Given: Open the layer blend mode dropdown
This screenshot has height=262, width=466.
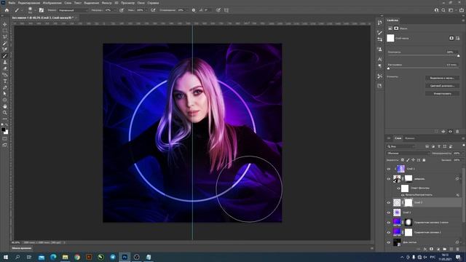Looking at the screenshot, I should [408, 154].
